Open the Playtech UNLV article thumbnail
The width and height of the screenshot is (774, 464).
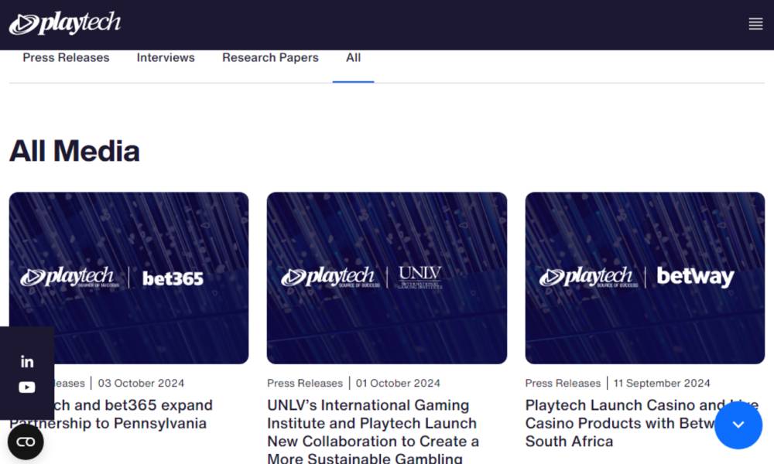pyautogui.click(x=387, y=278)
